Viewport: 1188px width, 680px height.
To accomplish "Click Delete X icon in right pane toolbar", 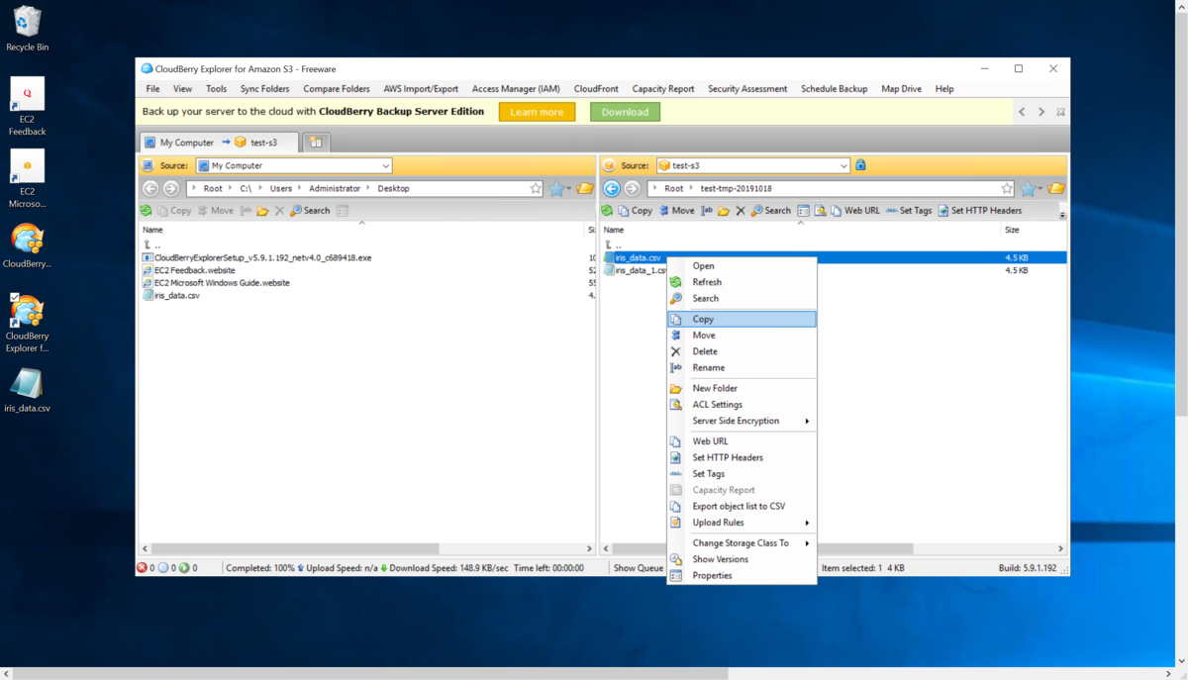I will point(741,211).
